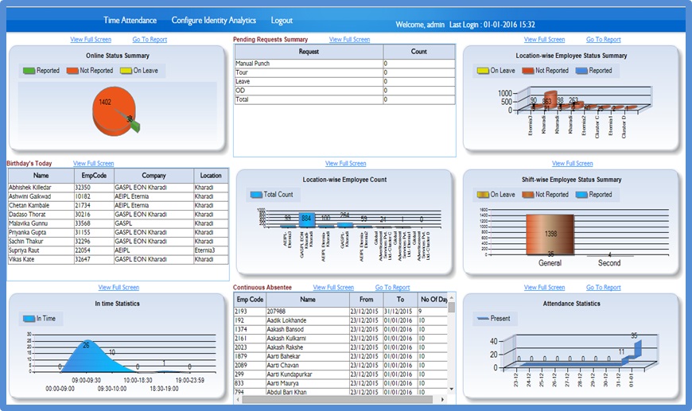Select the Tour request row
This screenshot has width=692, height=411.
pos(344,72)
